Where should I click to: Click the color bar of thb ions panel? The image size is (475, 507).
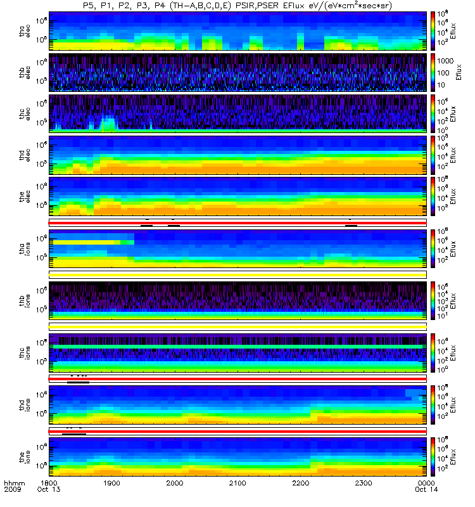pos(433,300)
